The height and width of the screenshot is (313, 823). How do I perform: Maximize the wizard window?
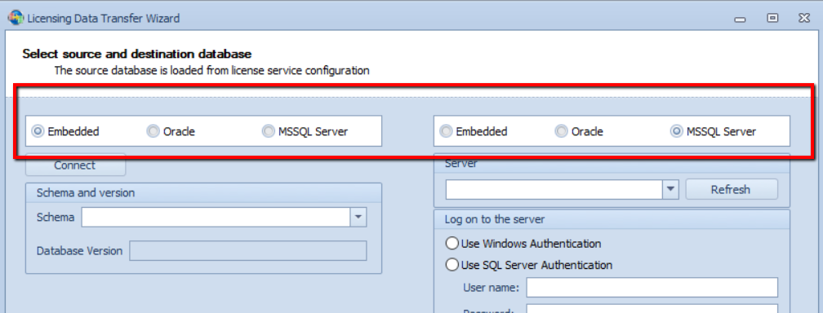pyautogui.click(x=772, y=18)
